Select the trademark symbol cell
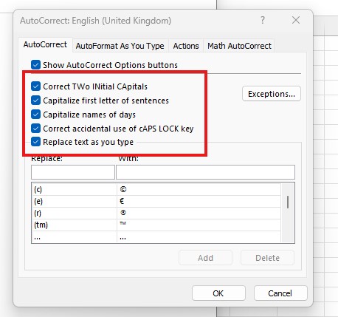338x317 pixels. pyautogui.click(x=199, y=225)
